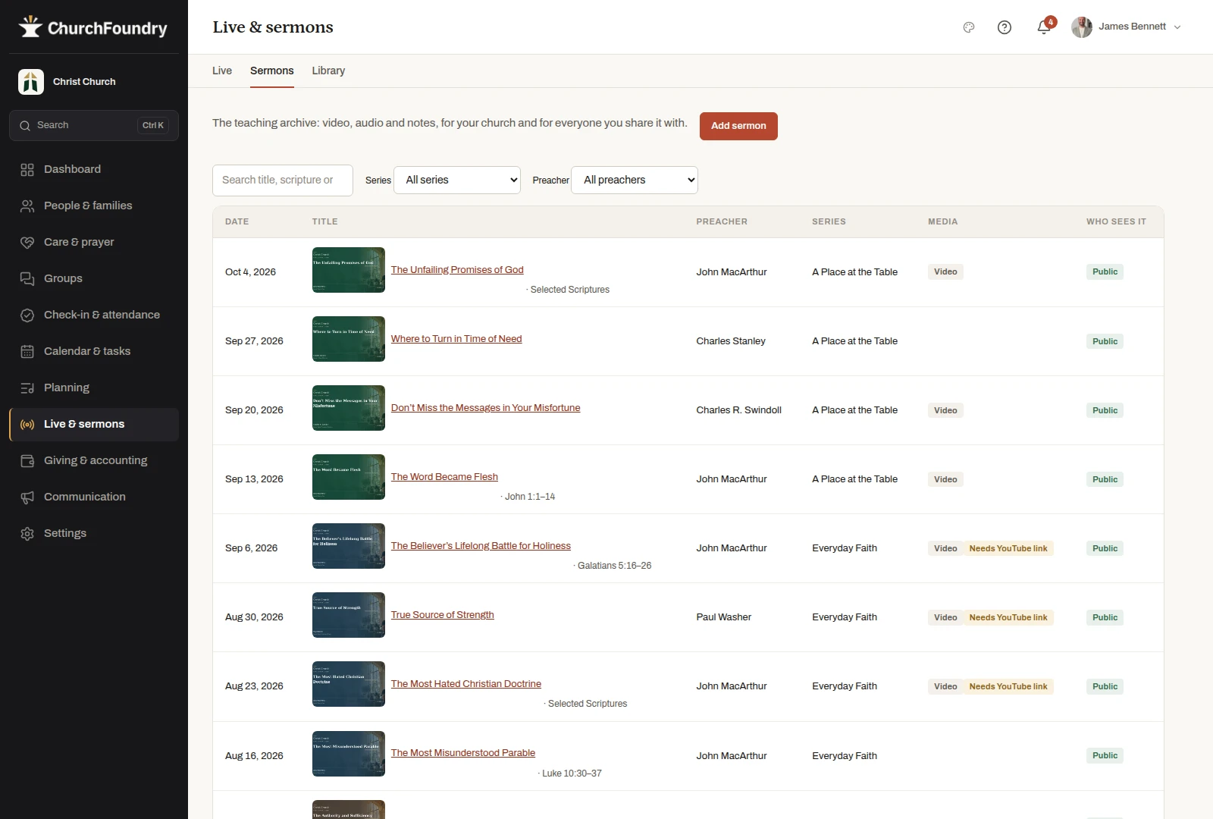Image resolution: width=1213 pixels, height=819 pixels.
Task: Click the Add sermon button
Action: [738, 126]
